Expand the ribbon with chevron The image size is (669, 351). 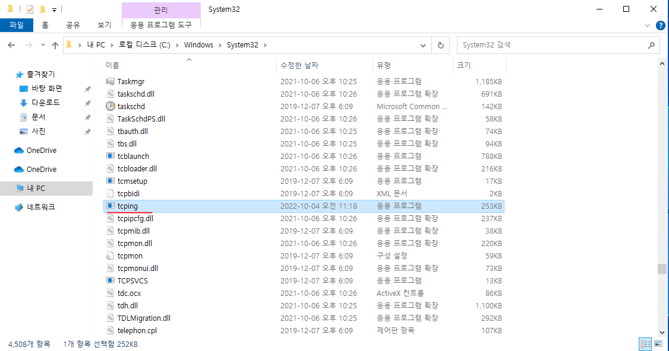point(647,25)
